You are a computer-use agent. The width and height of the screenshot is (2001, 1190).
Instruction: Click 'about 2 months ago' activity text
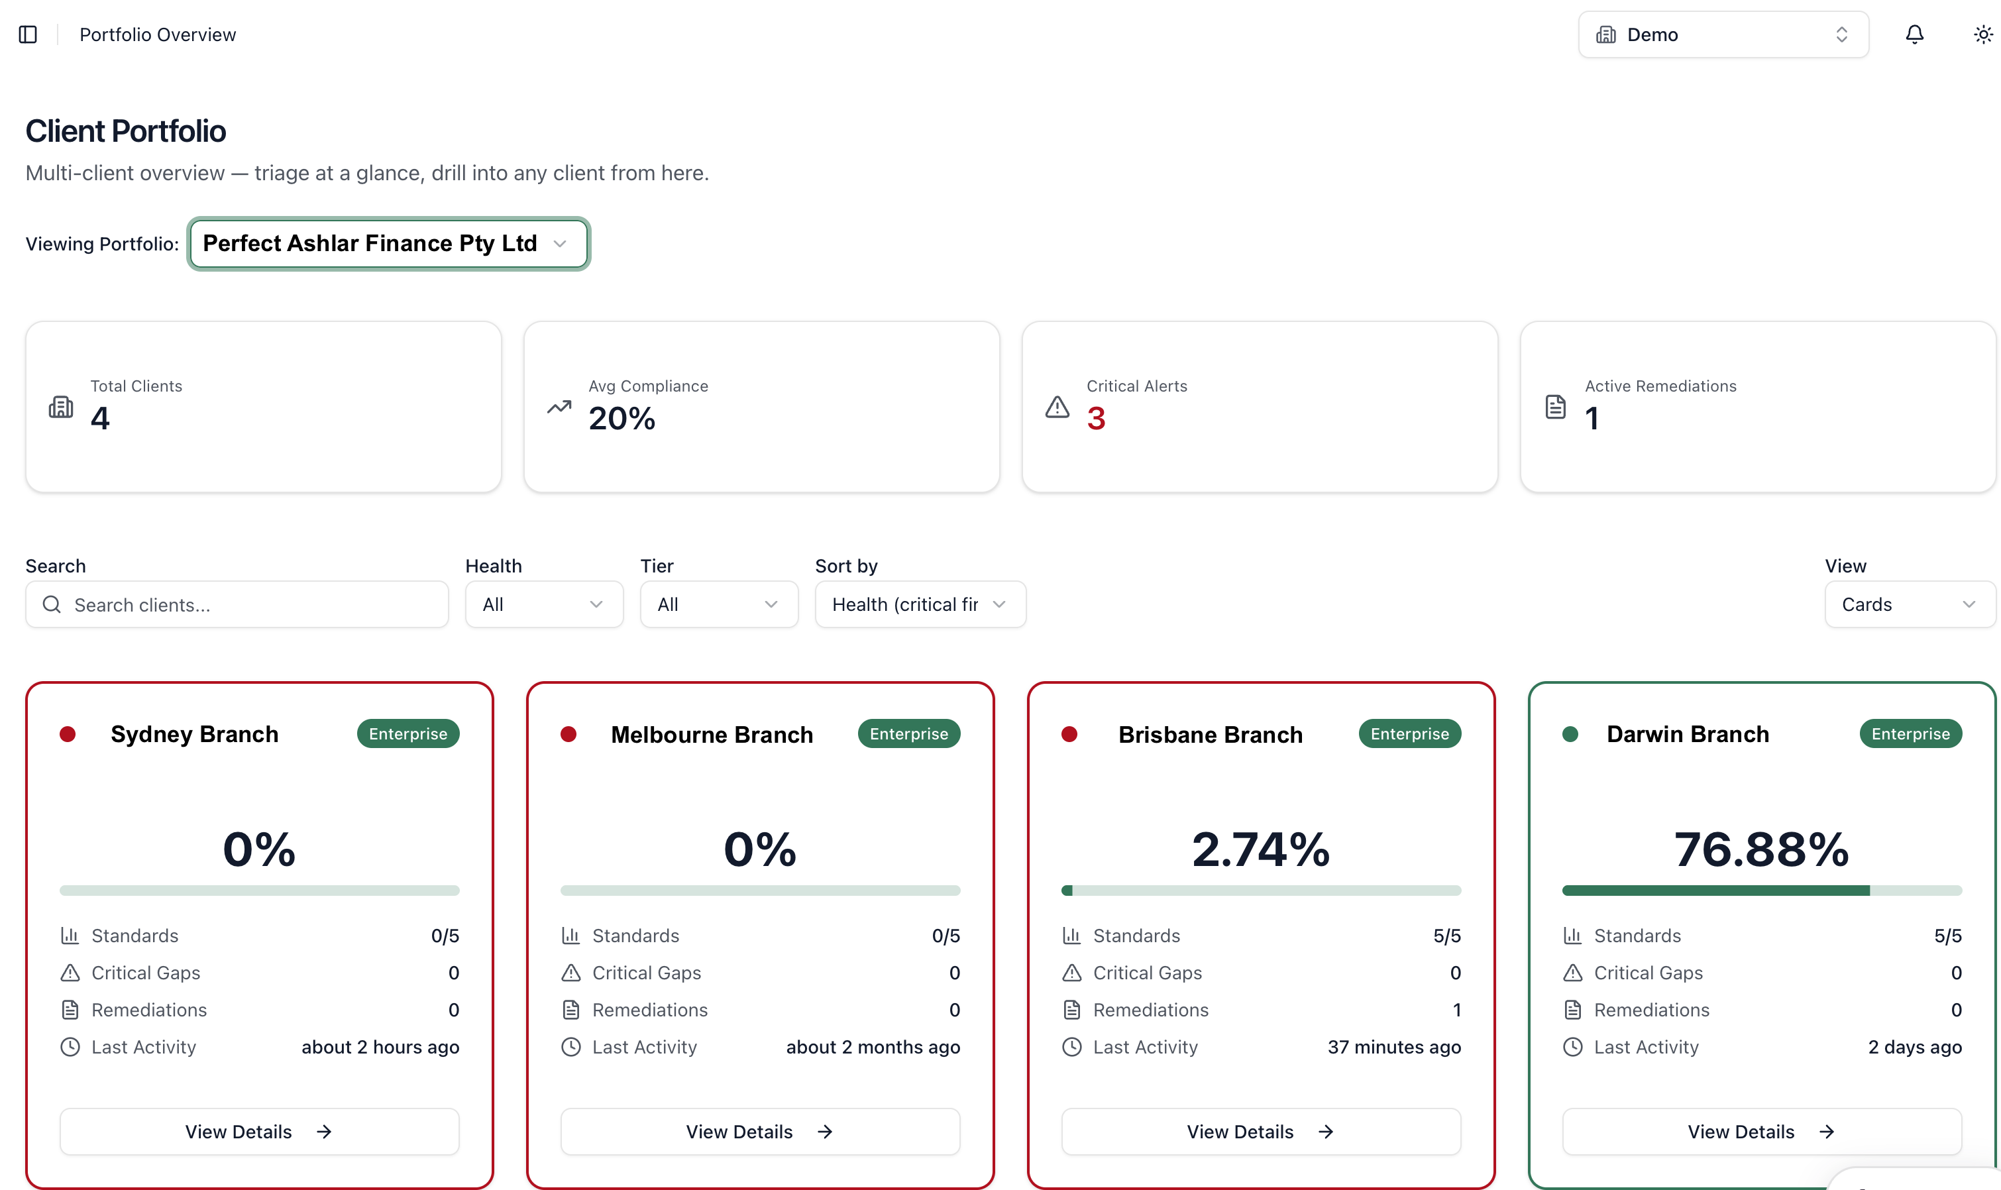click(873, 1048)
